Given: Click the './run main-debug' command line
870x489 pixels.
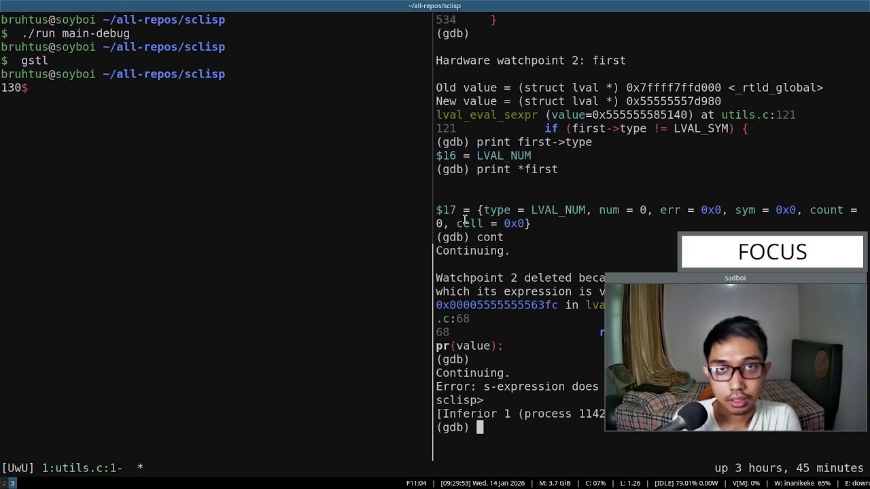Looking at the screenshot, I should pyautogui.click(x=75, y=33).
